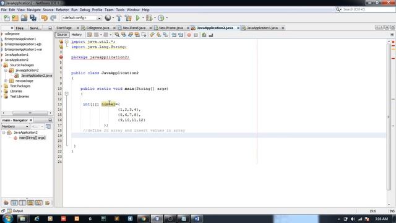Click the New File toolbar icon
396x223 pixels.
coord(7,18)
